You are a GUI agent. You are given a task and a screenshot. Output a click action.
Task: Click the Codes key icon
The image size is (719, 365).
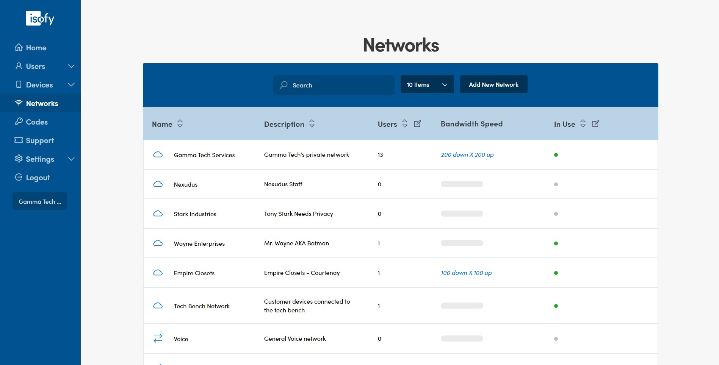(x=19, y=122)
